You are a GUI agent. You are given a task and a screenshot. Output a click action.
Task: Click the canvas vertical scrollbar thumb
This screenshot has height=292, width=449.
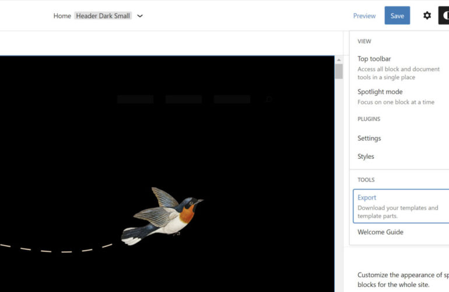coord(339,72)
